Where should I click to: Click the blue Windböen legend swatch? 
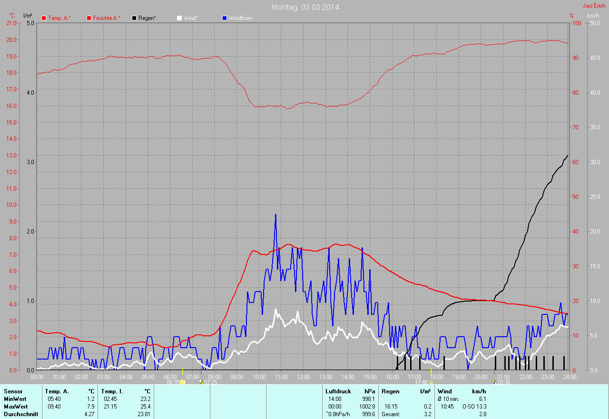pos(225,18)
